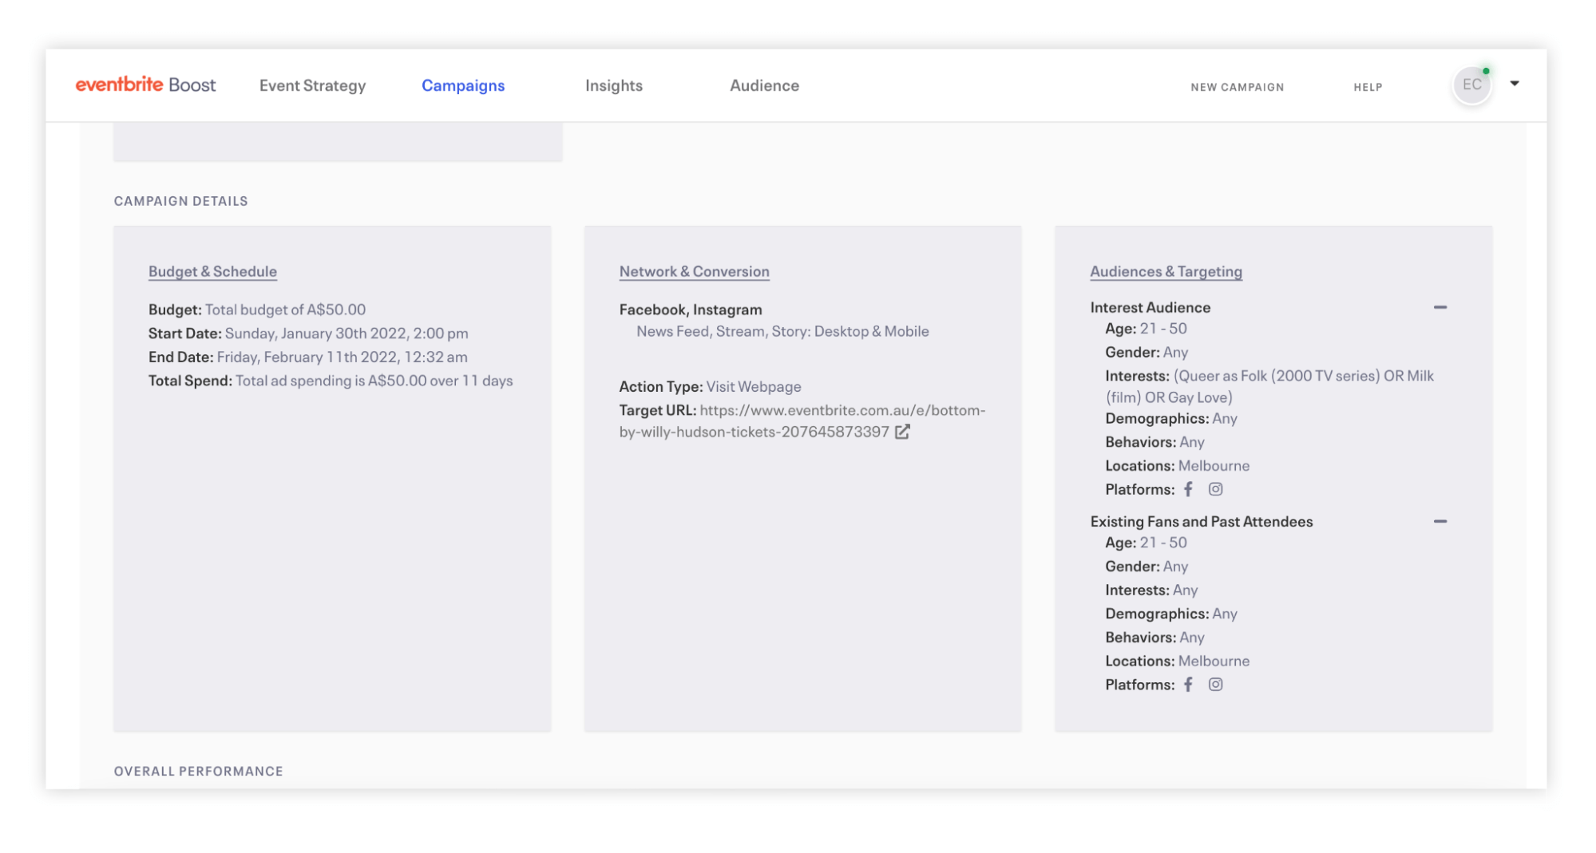This screenshot has width=1596, height=853.
Task: Click Instagram icon under Existing Fans platforms
Action: point(1215,685)
